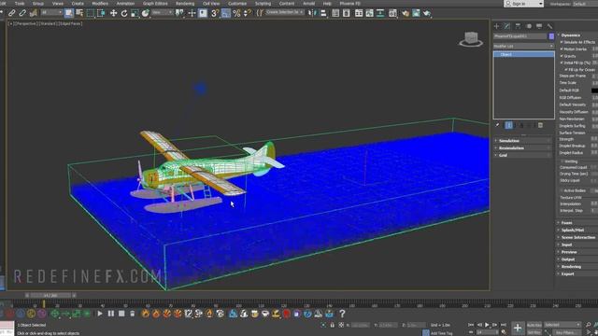598x336 pixels.
Task: Open the Display command panel tab
Action: pyautogui.click(x=539, y=26)
